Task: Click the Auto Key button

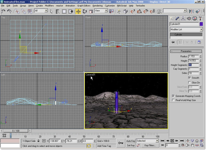Action: (131, 141)
